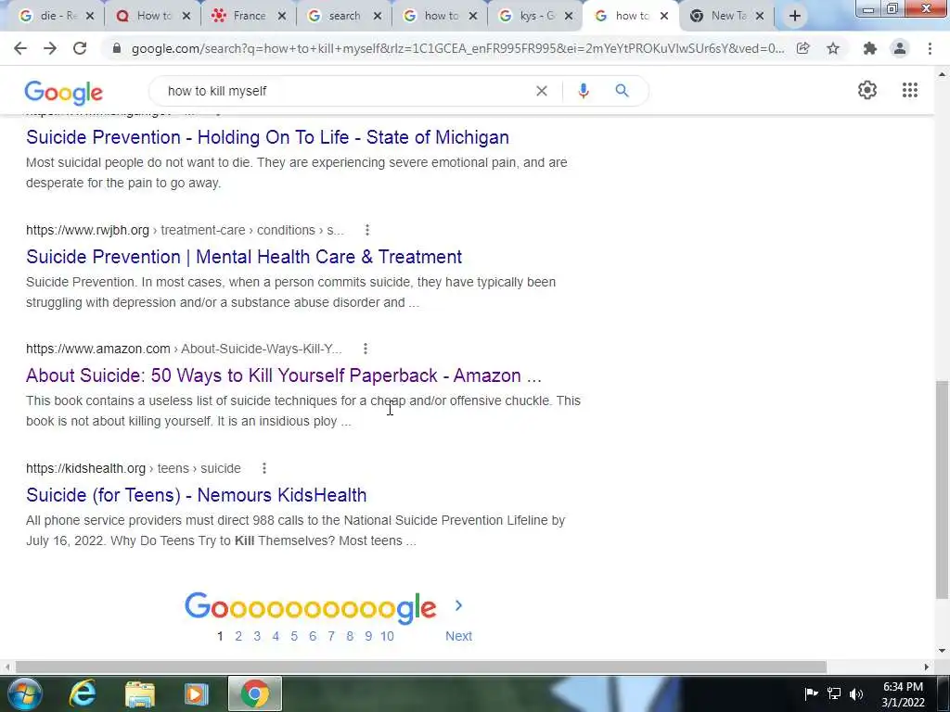
Task: Open the Google apps grid
Action: [910, 90]
